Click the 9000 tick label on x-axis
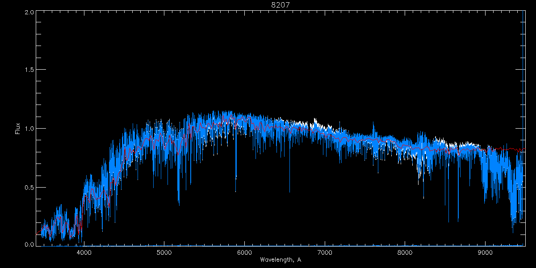536x268 pixels. pos(485,251)
